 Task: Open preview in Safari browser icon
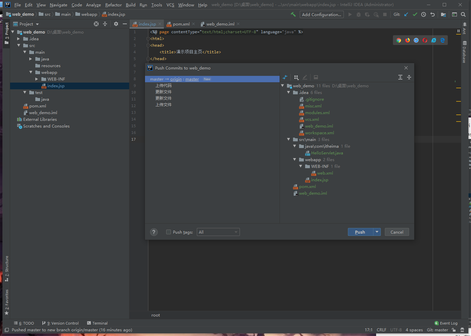point(416,40)
